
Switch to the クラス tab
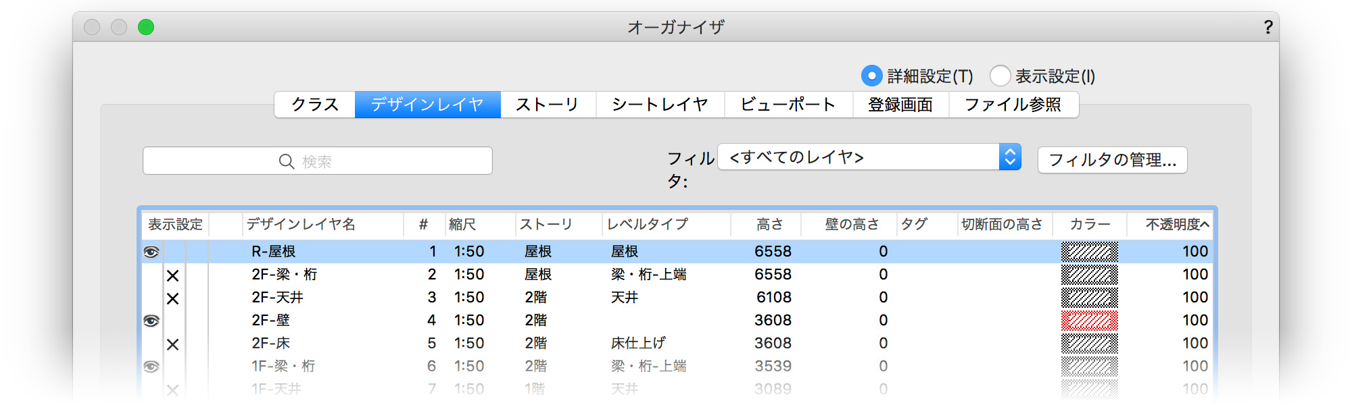[x=315, y=105]
